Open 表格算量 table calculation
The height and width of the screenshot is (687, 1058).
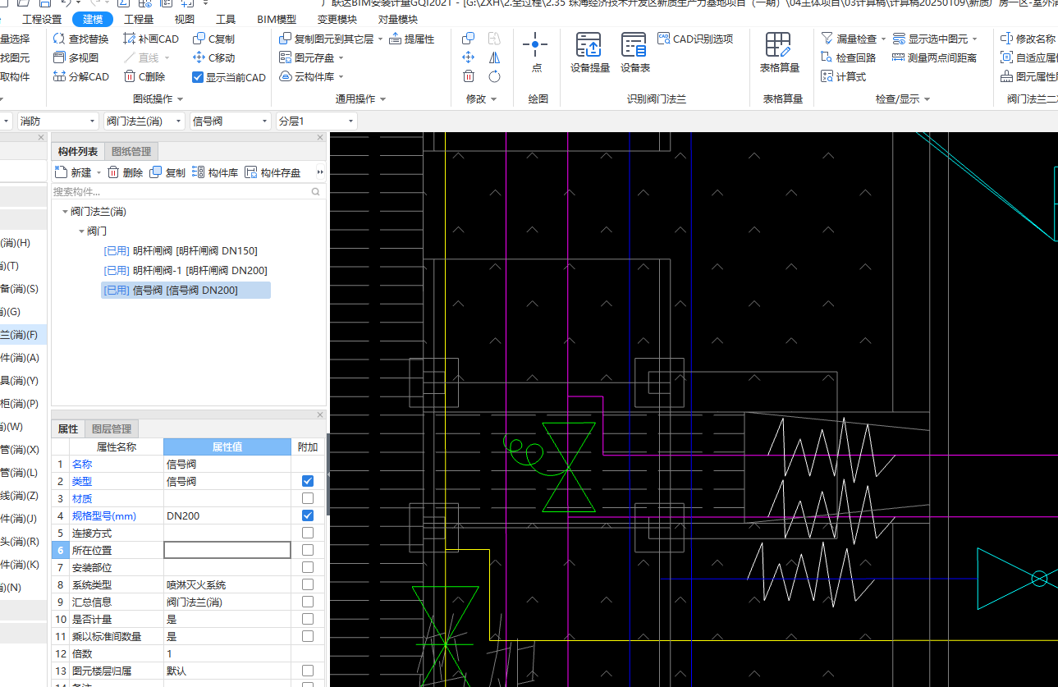780,53
